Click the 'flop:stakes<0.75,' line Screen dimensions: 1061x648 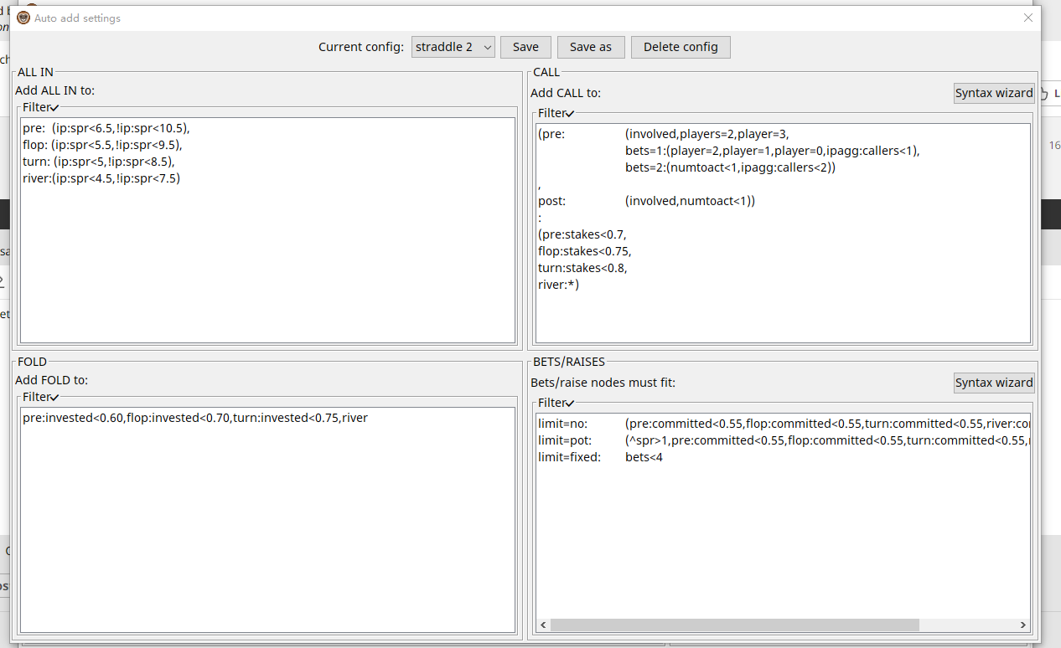tap(585, 251)
